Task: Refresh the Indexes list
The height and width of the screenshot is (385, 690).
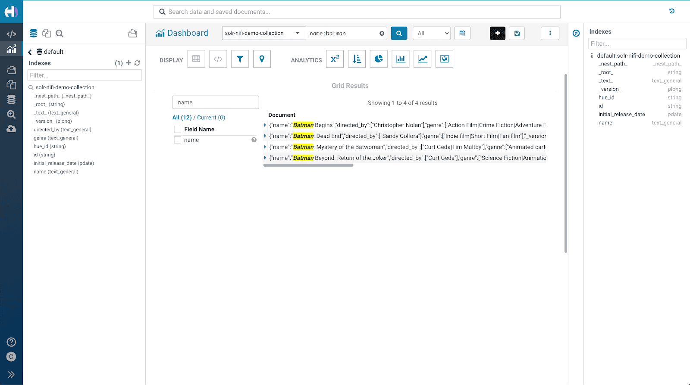Action: click(x=137, y=63)
